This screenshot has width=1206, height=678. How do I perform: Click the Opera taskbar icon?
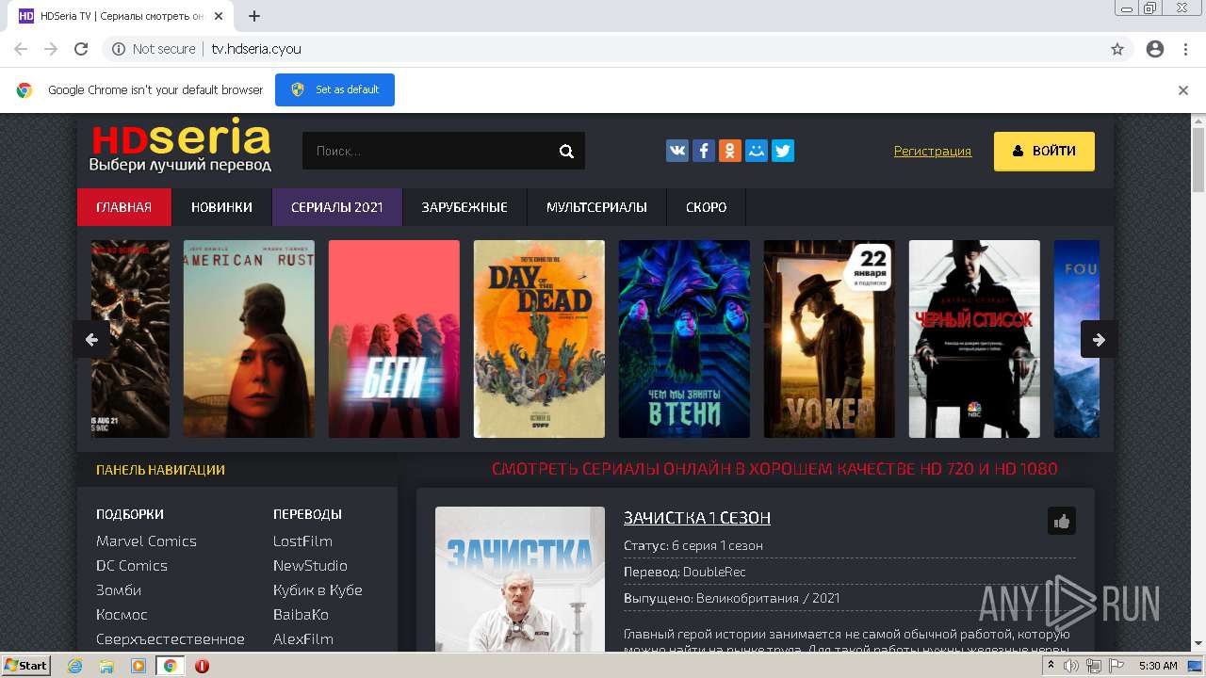pos(202,666)
